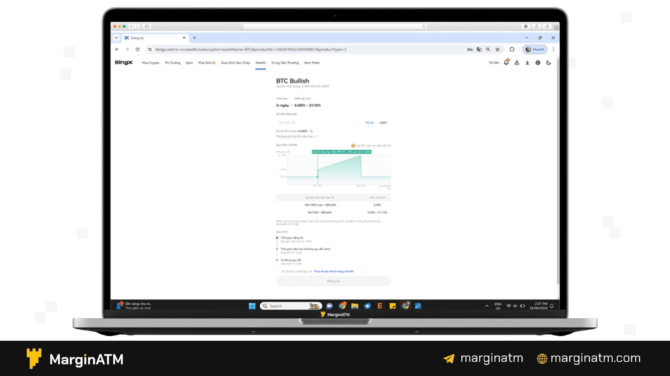The height and width of the screenshot is (376, 670).
Task: Open Thỏa thuận khách hàng Wealth link
Action: click(x=334, y=272)
